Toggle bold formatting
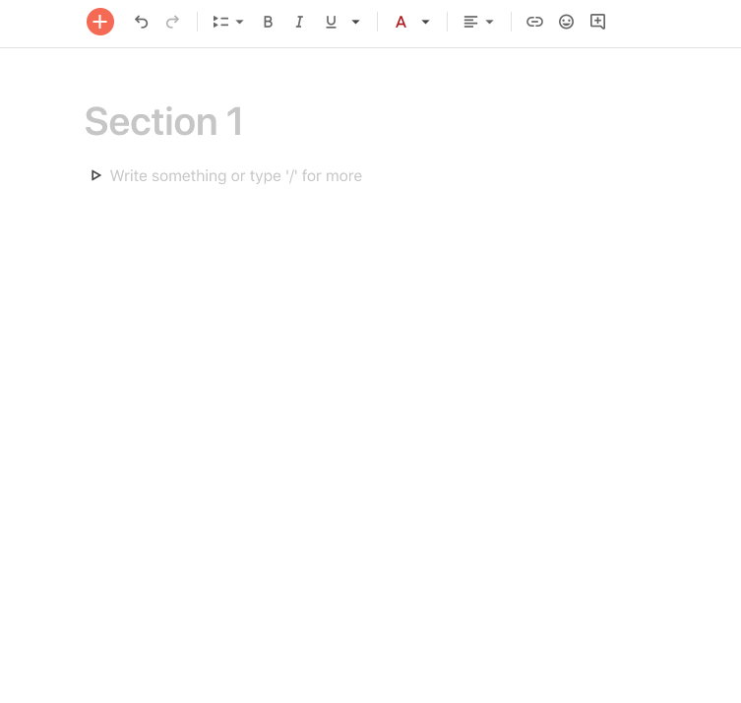Image resolution: width=741 pixels, height=703 pixels. click(268, 22)
